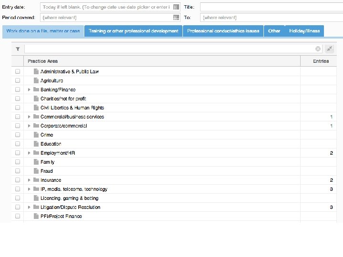Select the Crime row checkbox

[x=18, y=135]
